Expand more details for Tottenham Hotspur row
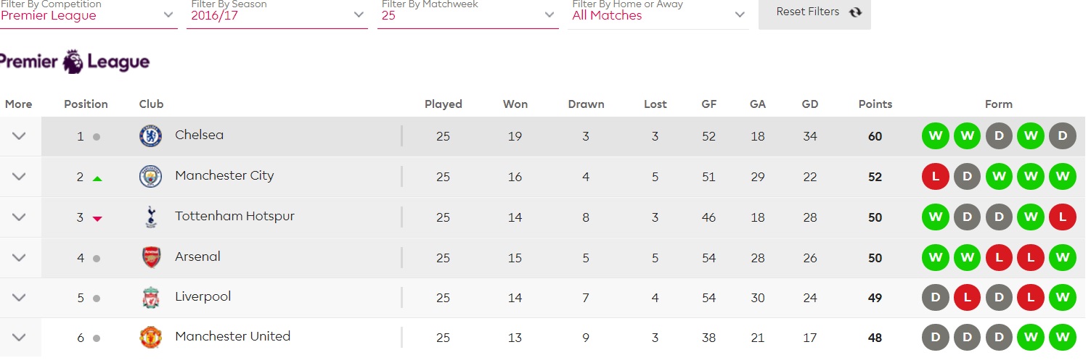This screenshot has width=1091, height=363. 20,217
